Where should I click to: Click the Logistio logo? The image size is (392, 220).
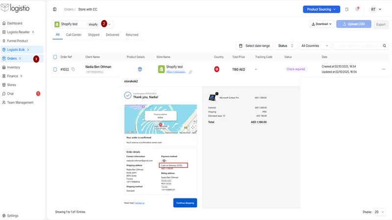pos(15,8)
